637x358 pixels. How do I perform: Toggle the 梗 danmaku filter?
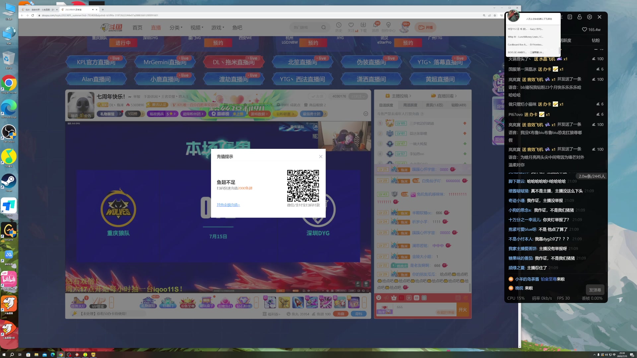417,298
